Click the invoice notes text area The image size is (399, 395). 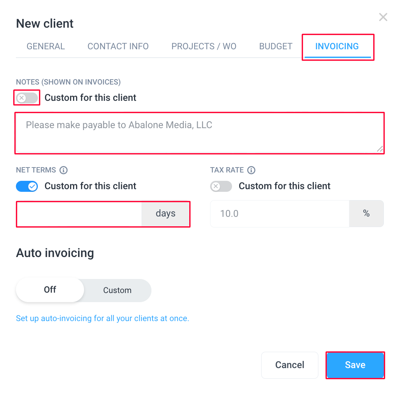199,133
